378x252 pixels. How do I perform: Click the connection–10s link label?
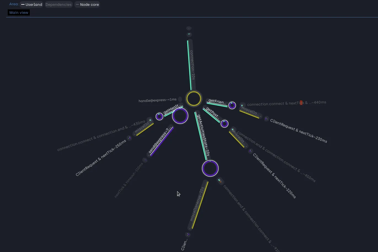click(193, 65)
